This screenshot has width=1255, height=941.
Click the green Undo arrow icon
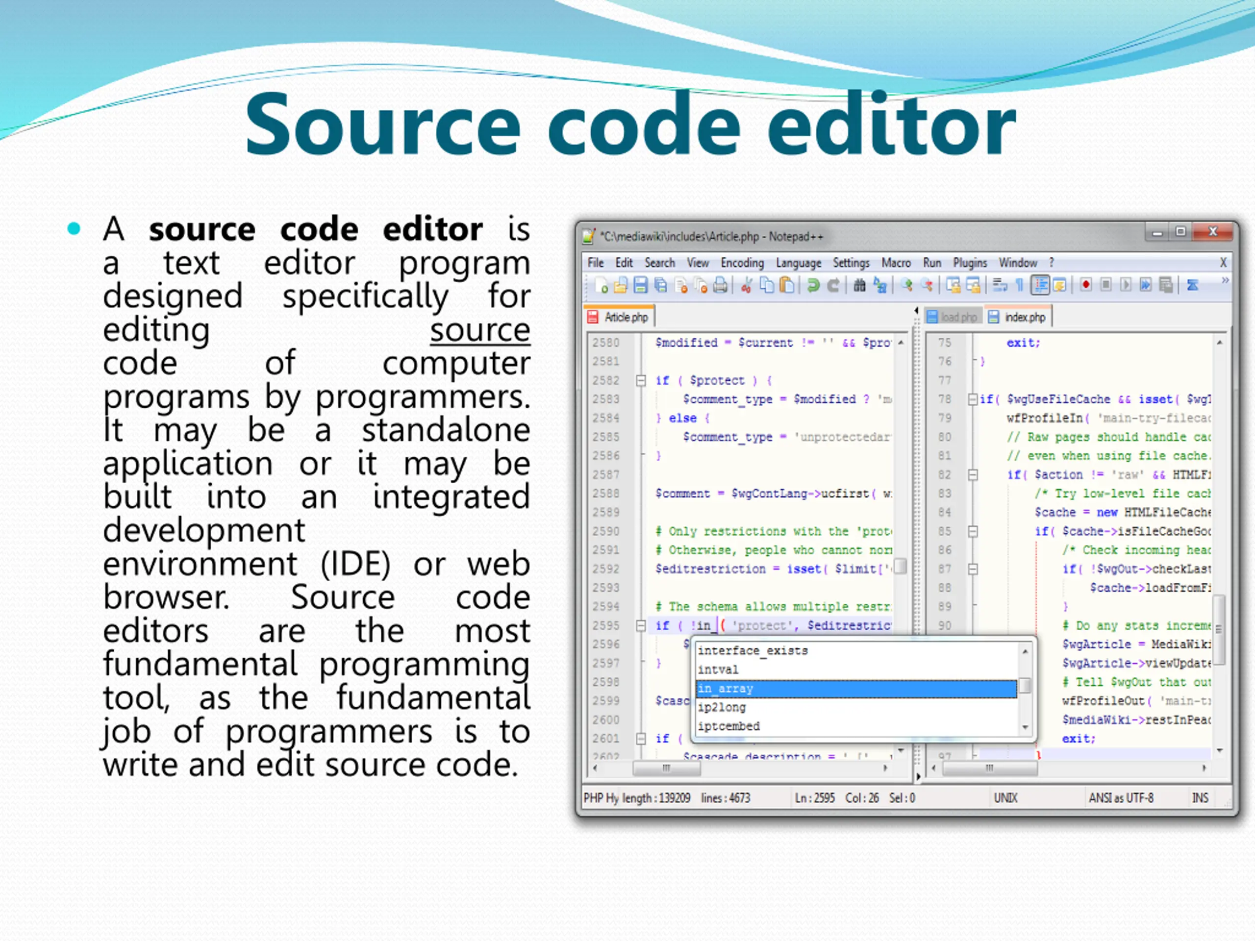point(813,285)
